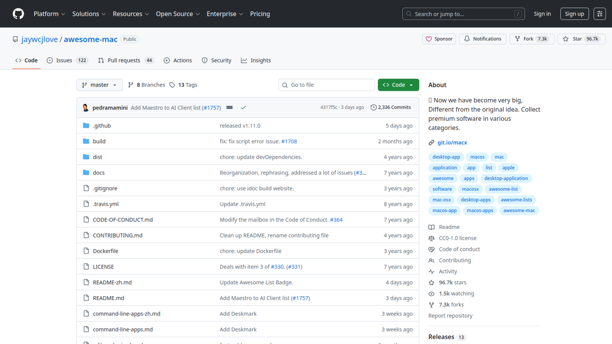612x344 pixels.
Task: Switch to the Code tab
Action: coord(26,61)
